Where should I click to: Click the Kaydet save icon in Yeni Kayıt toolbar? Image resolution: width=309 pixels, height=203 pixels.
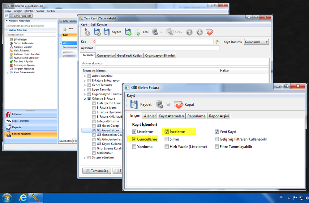click(107, 32)
